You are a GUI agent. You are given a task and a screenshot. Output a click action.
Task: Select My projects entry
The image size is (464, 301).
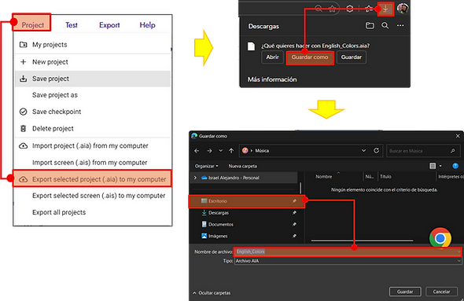(x=93, y=45)
